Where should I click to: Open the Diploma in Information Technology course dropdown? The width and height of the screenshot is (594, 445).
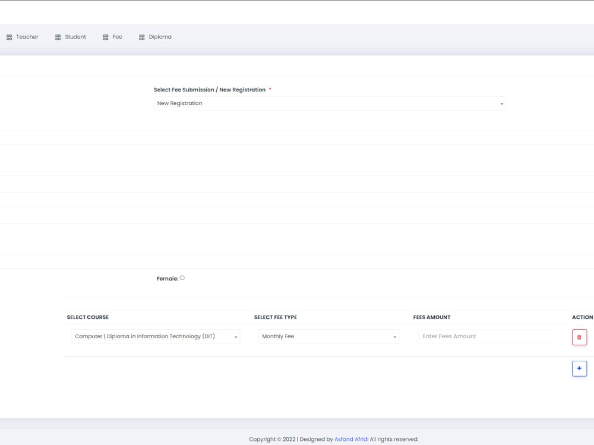154,336
